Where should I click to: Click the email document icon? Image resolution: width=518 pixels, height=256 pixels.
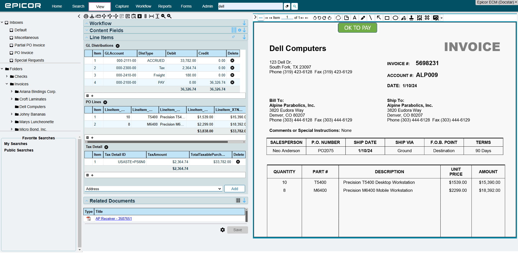[x=98, y=16]
